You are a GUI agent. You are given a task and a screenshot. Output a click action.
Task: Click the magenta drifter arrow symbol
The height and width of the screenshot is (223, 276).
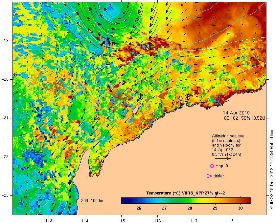(x=209, y=176)
